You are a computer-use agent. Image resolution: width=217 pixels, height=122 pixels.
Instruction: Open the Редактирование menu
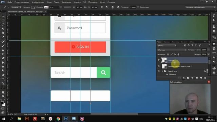point(22,2)
